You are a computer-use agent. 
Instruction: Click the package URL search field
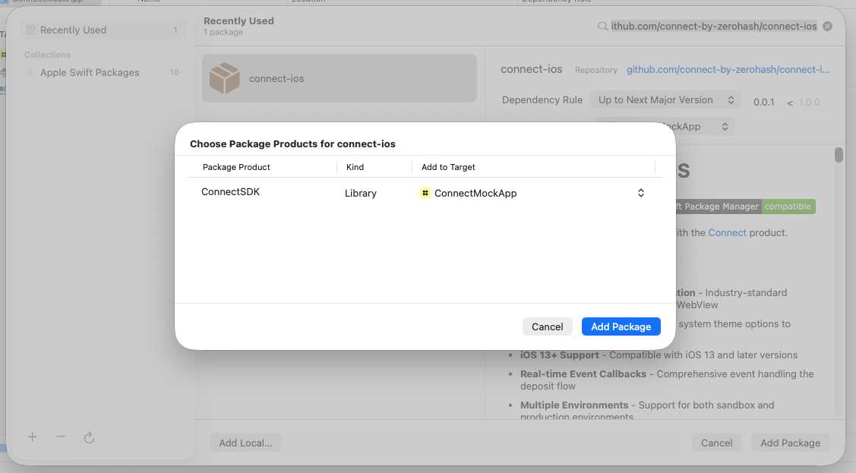(x=713, y=26)
